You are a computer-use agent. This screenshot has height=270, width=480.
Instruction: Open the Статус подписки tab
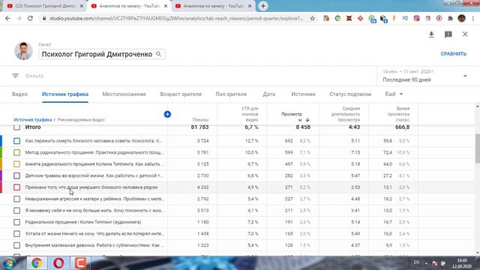[x=350, y=94]
